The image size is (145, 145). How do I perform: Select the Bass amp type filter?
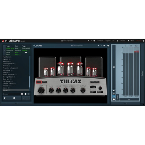pos(10,50)
